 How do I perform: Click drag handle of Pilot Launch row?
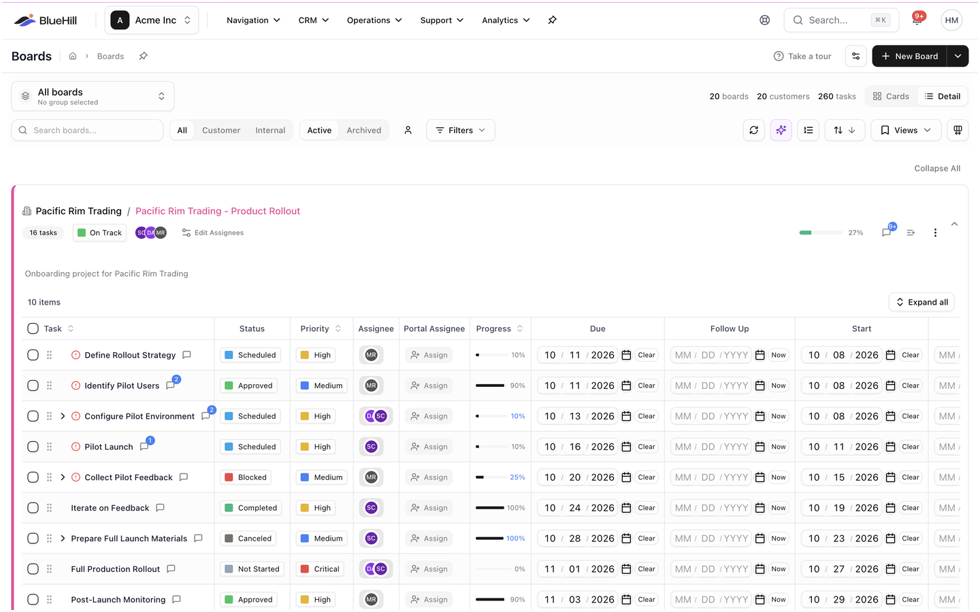(49, 447)
